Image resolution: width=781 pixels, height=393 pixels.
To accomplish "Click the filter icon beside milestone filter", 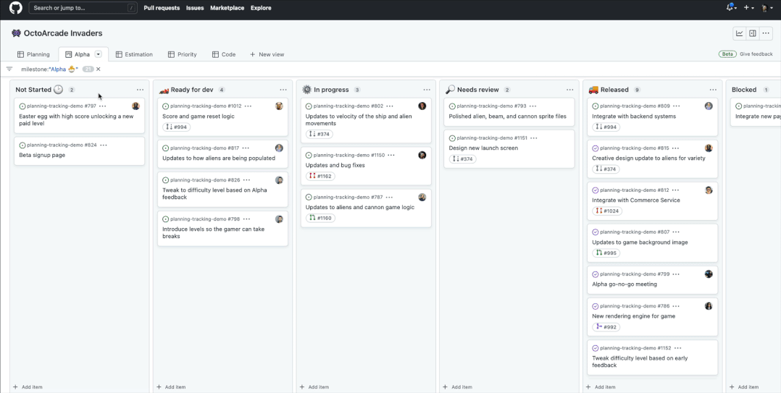I will (x=9, y=69).
